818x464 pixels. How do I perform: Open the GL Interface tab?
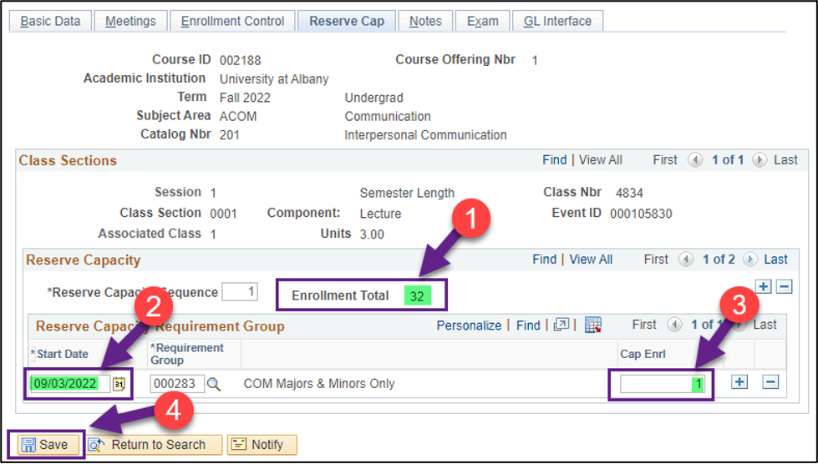pyautogui.click(x=556, y=21)
